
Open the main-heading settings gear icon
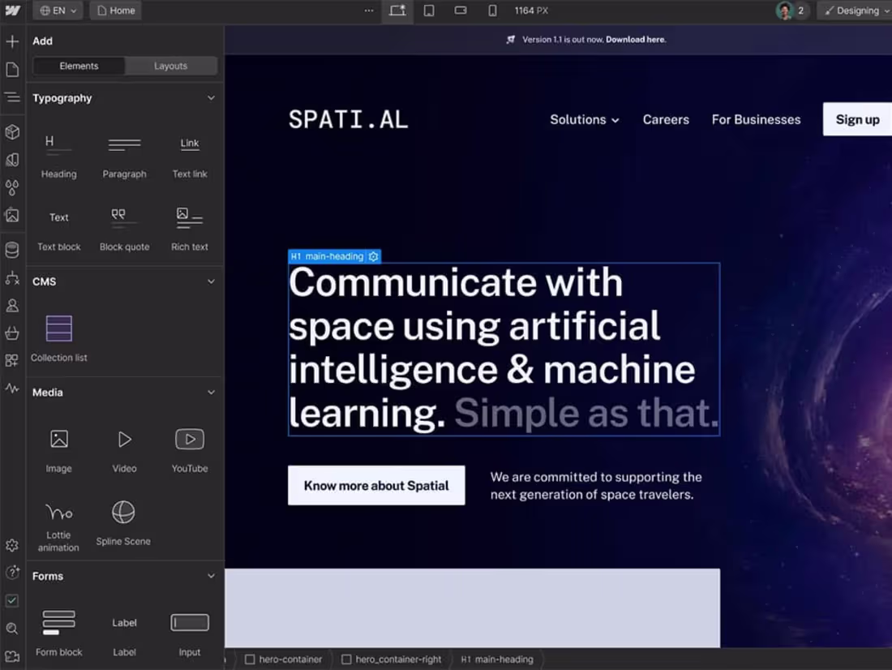pyautogui.click(x=374, y=256)
